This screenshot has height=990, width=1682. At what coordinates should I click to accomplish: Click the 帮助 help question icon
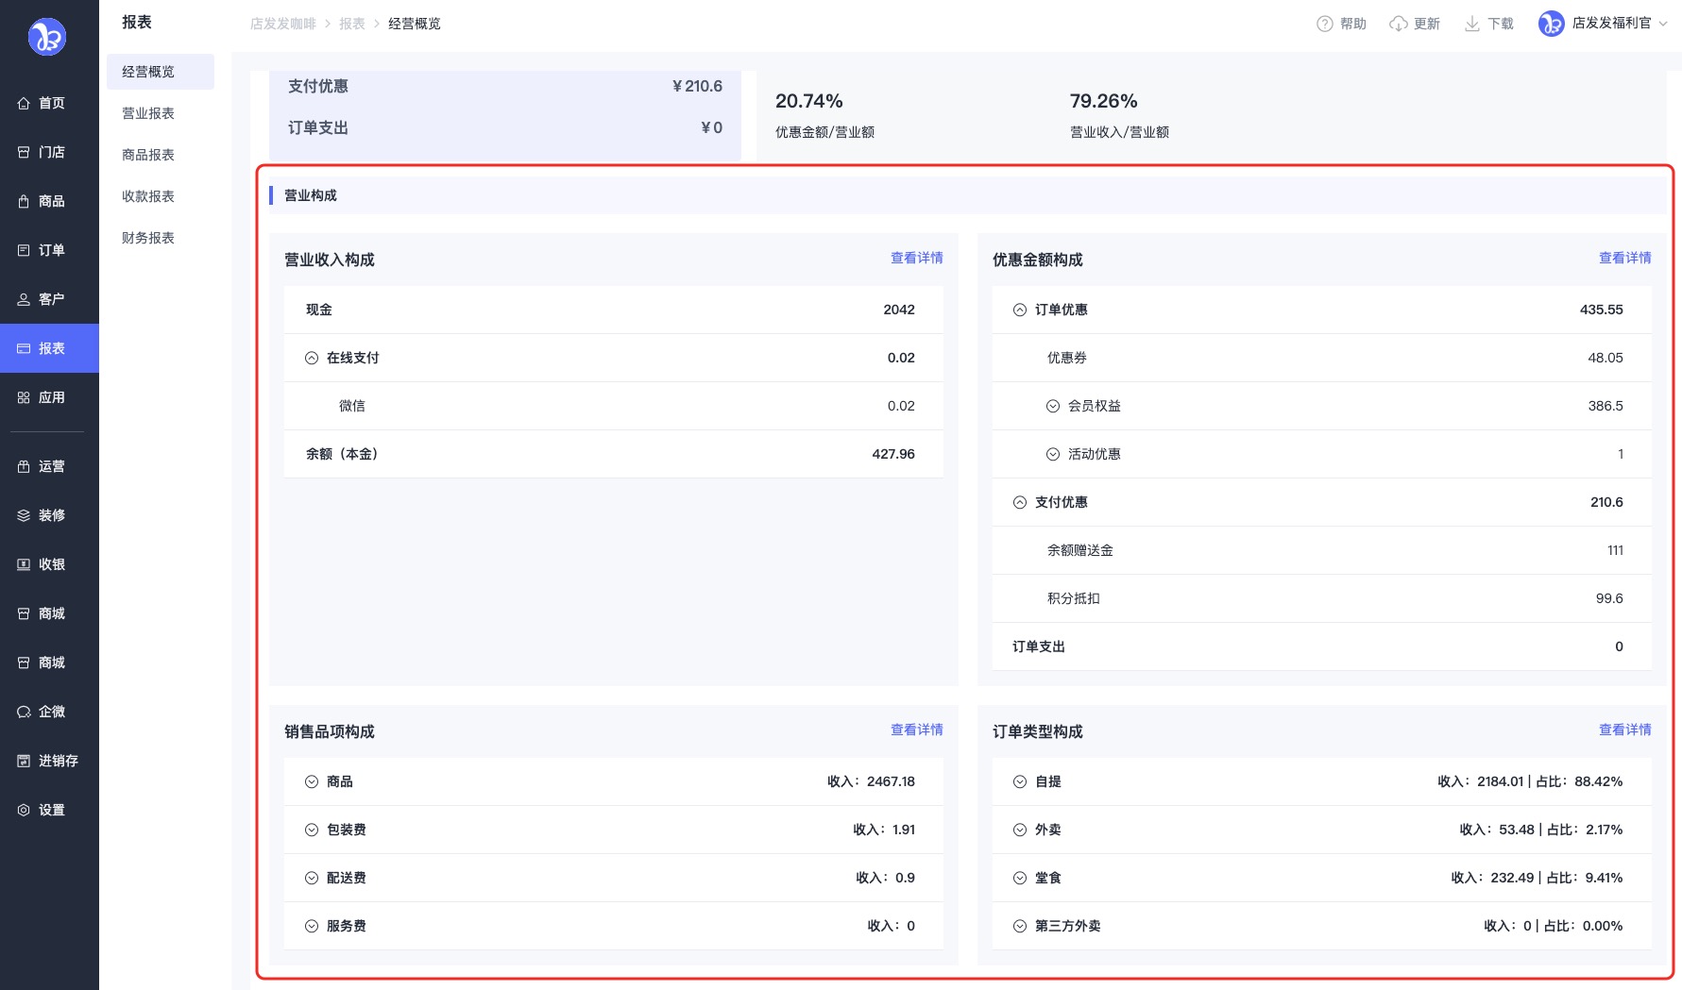1324,24
